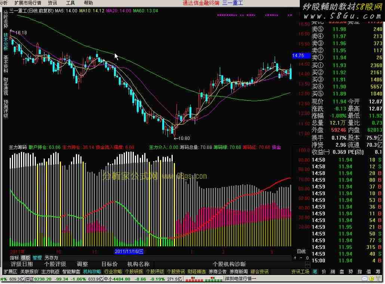The image size is (385, 284).
Task: Click the 调整 column header
Action: coord(82,264)
